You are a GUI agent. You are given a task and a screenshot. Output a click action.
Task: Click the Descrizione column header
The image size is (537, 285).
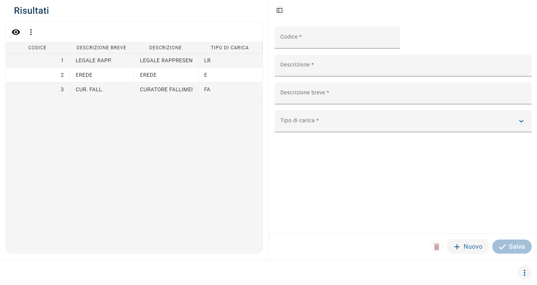(x=165, y=48)
